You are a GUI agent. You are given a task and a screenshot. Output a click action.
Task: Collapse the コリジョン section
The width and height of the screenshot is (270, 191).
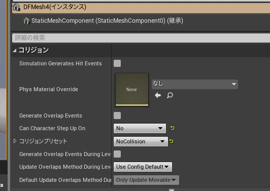[15, 50]
